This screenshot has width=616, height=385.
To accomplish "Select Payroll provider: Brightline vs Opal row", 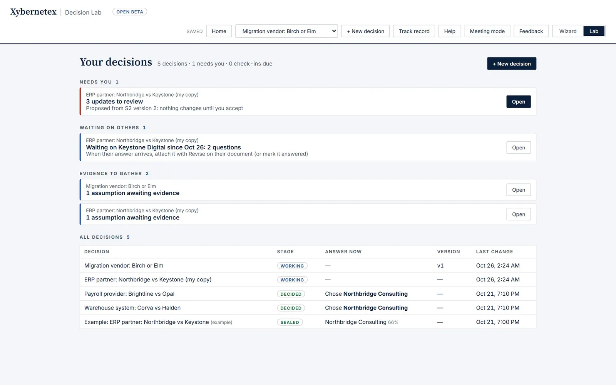I will click(308, 294).
